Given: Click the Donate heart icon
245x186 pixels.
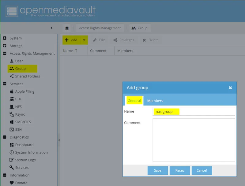Looking at the screenshot, I should click(x=13, y=183).
